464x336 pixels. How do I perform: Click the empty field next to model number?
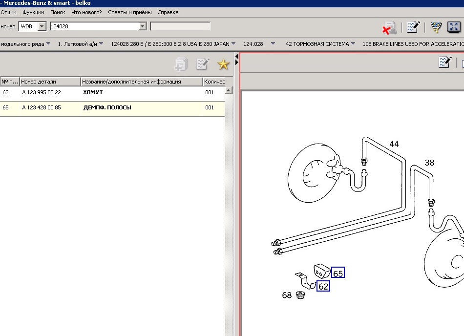(x=180, y=26)
